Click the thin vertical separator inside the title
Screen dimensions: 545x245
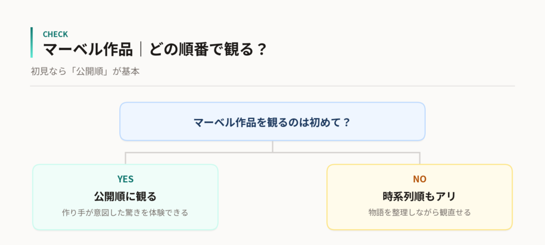(141, 49)
